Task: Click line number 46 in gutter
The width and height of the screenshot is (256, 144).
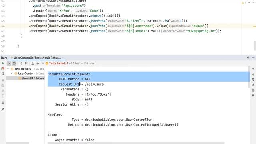Action: coord(3,26)
